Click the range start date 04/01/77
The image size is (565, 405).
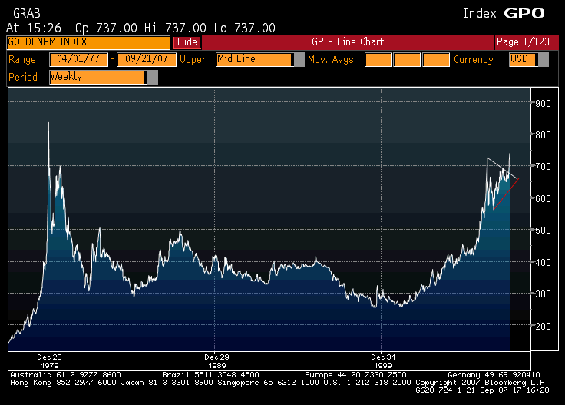[78, 59]
